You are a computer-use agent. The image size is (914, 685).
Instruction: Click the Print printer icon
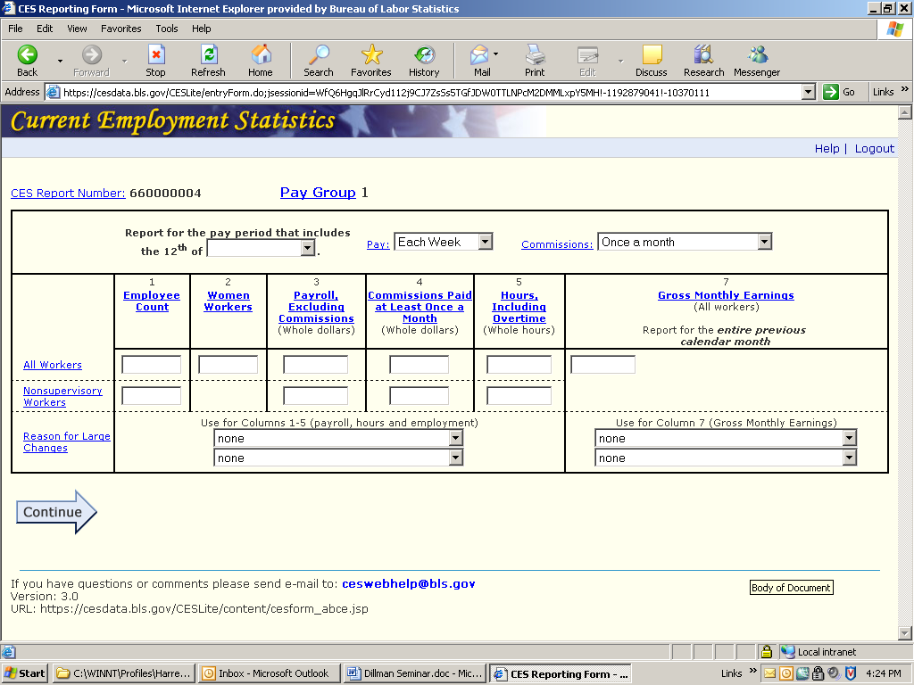pos(535,55)
